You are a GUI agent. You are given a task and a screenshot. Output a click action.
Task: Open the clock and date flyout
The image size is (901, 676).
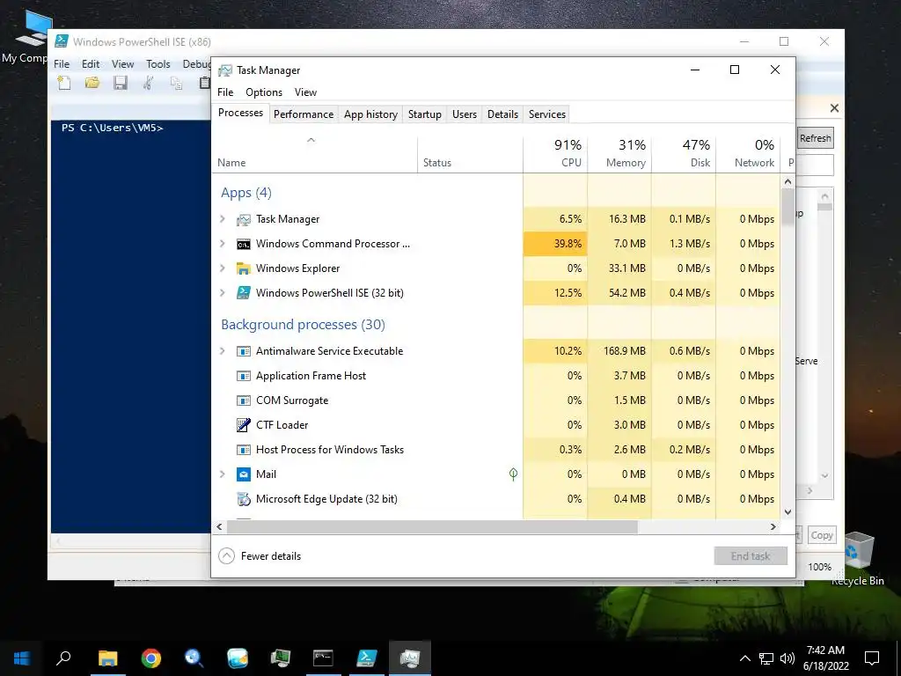[x=825, y=658]
